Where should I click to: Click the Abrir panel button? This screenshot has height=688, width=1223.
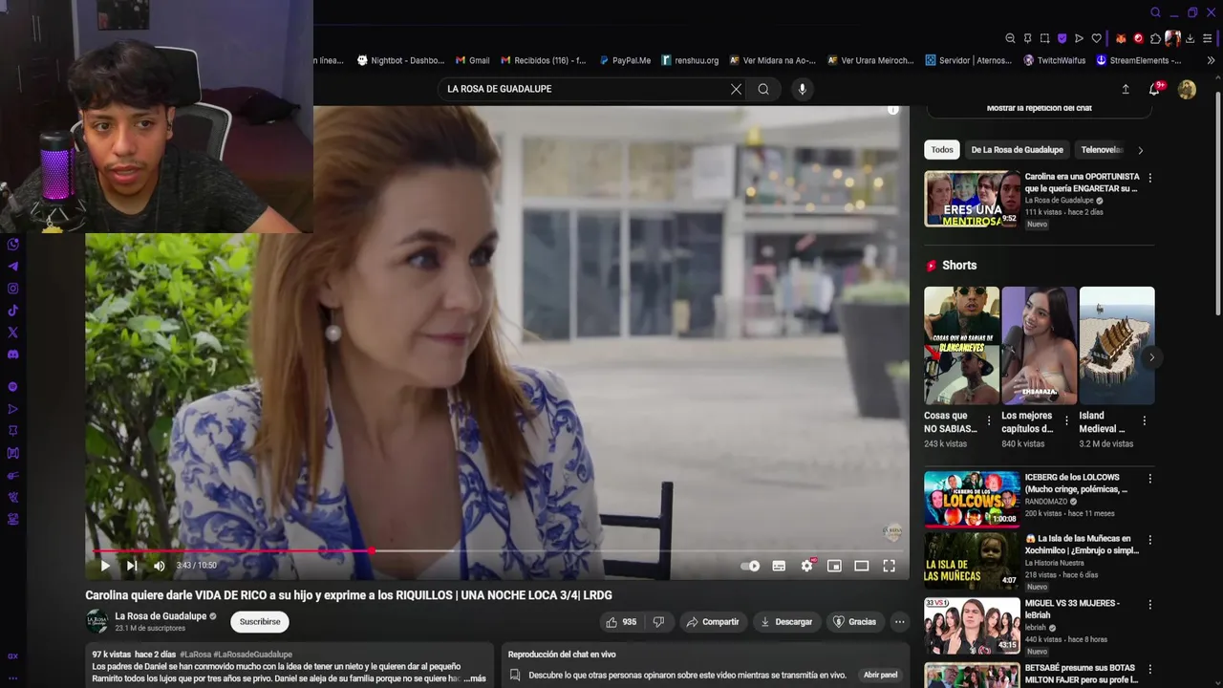(880, 675)
